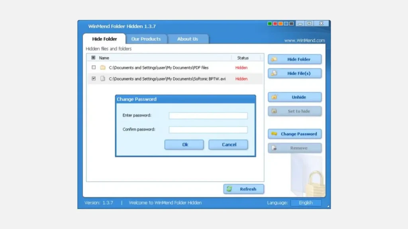Click the Unhide button label
Screen dimensions: 408x229
[x=299, y=97]
